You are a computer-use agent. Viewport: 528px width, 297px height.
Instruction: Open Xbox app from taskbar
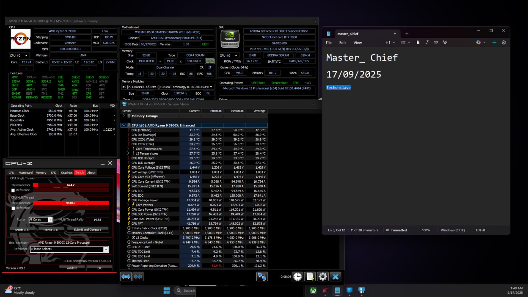[313, 290]
